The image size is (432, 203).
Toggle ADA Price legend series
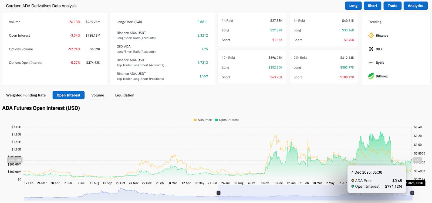pos(202,120)
